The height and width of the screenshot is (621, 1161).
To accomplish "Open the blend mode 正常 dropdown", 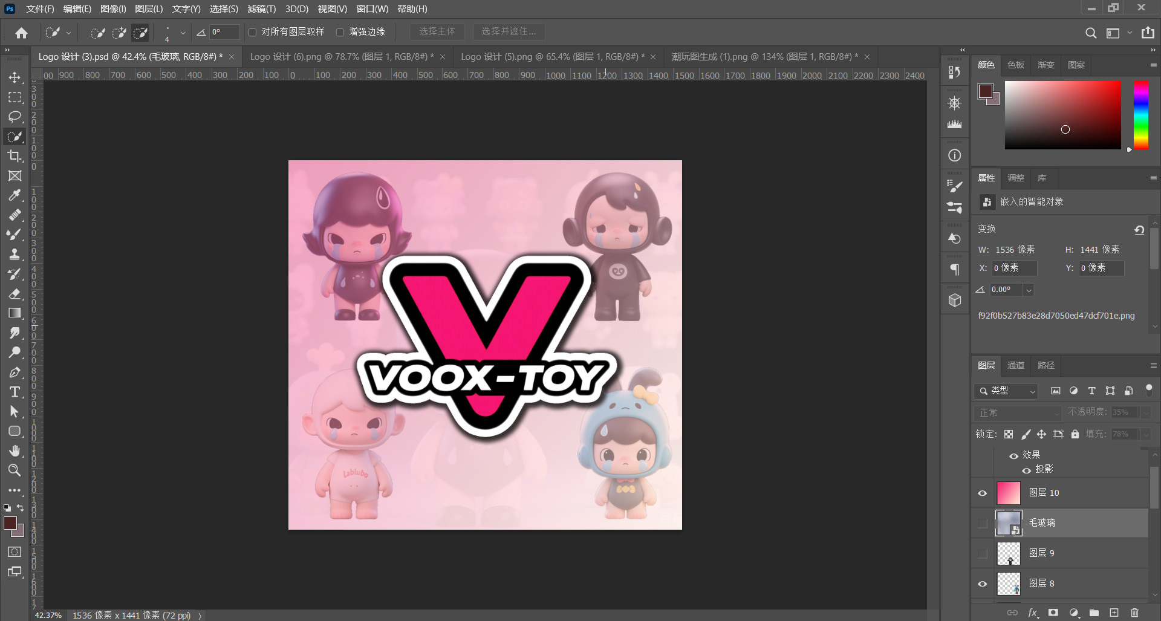I will coord(1019,412).
